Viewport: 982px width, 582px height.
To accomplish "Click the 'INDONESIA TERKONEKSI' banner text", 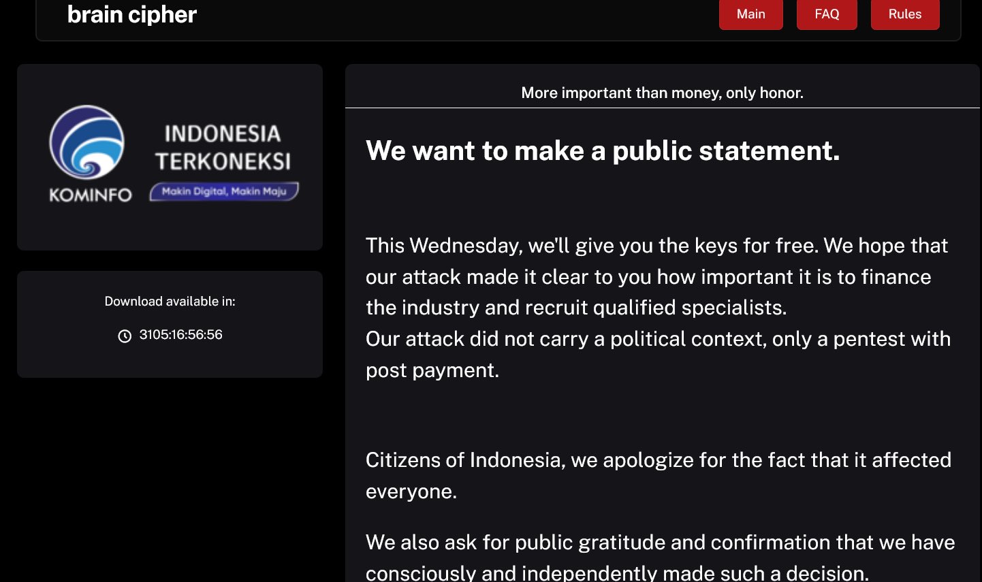I will pyautogui.click(x=223, y=147).
